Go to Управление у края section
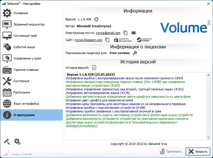Image resolution: width=213 pixels, height=158 pixels. coord(31,58)
